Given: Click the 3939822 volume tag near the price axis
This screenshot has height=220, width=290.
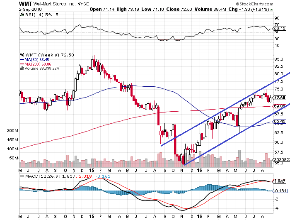Looking at the screenshot, I should (281, 159).
